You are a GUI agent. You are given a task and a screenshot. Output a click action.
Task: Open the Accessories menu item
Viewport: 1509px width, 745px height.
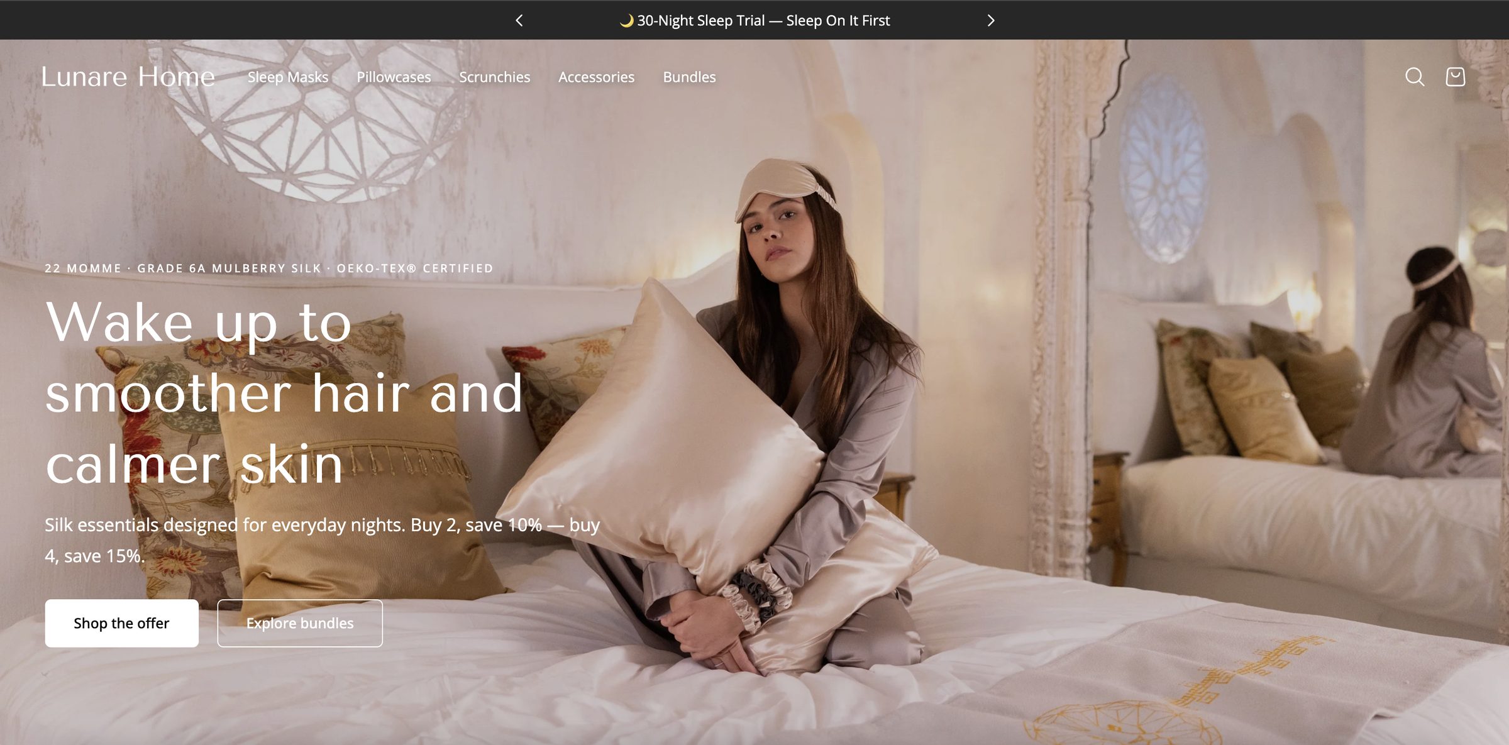click(x=597, y=77)
